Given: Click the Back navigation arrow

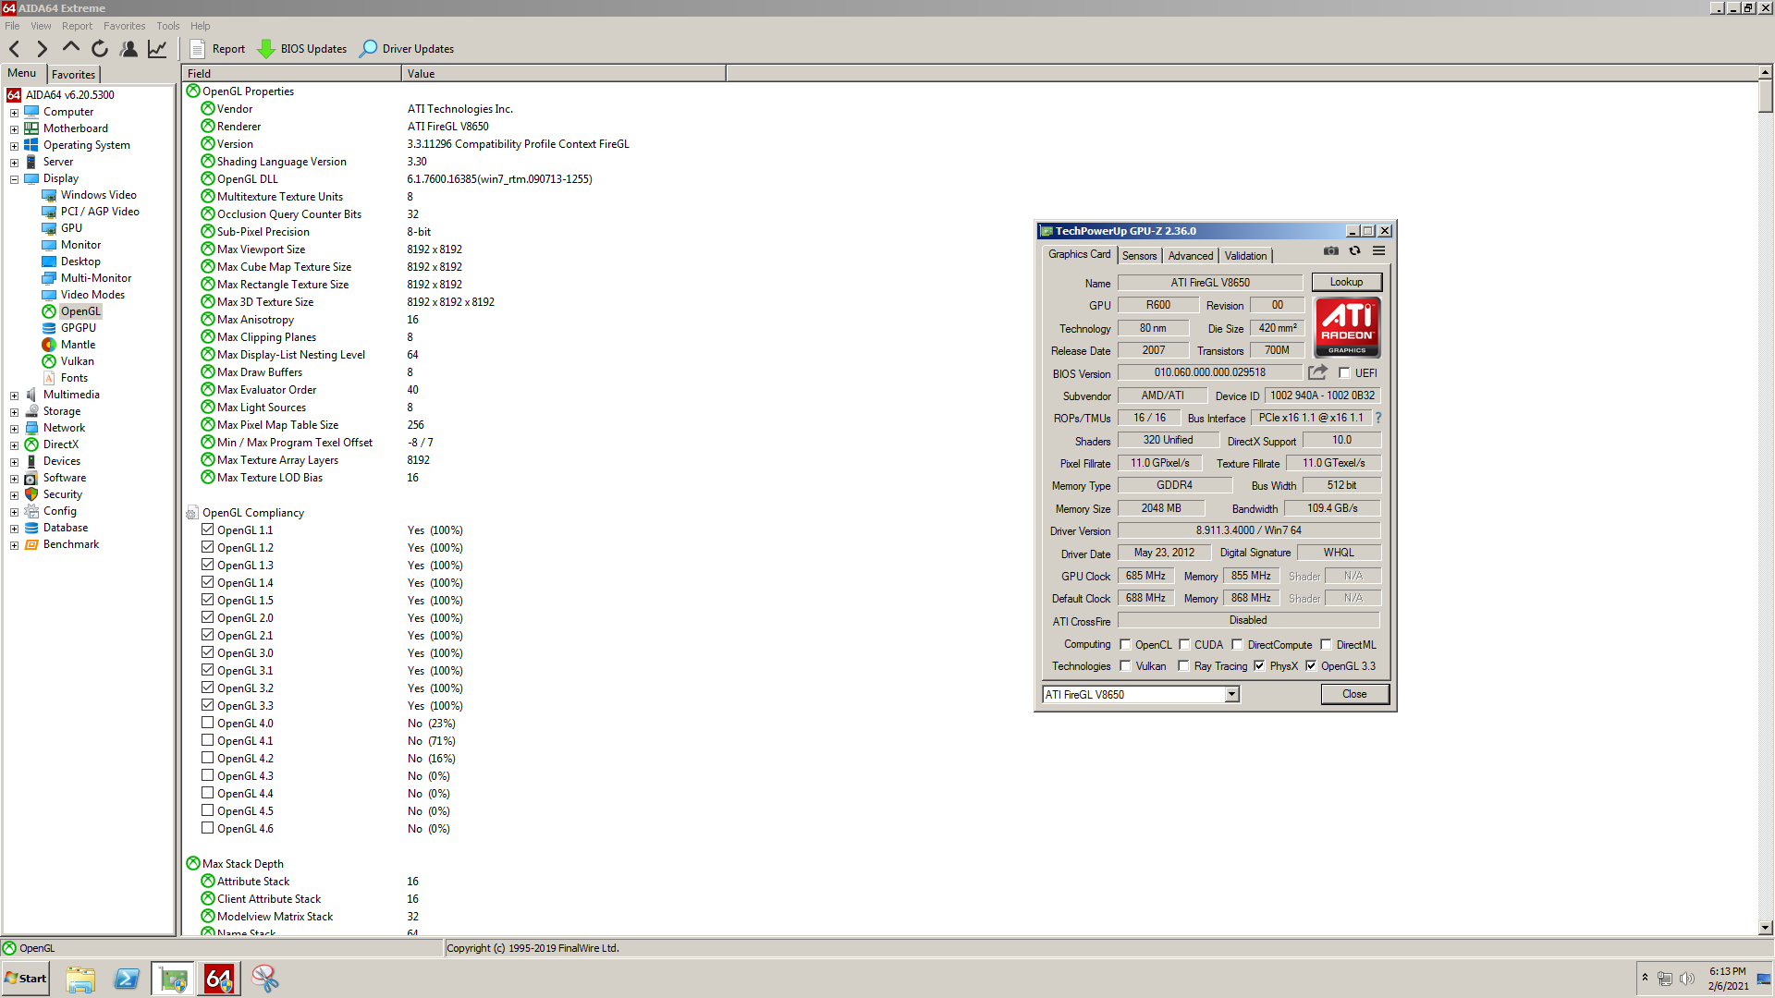Looking at the screenshot, I should [15, 49].
